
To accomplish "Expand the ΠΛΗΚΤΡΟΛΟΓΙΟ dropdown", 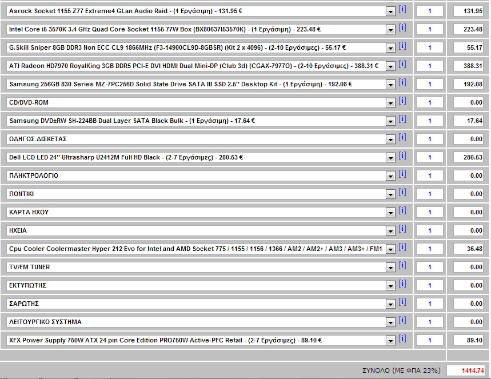I will (390, 176).
